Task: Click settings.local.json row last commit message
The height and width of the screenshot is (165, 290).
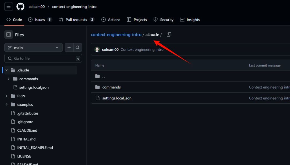Action: coord(269,98)
